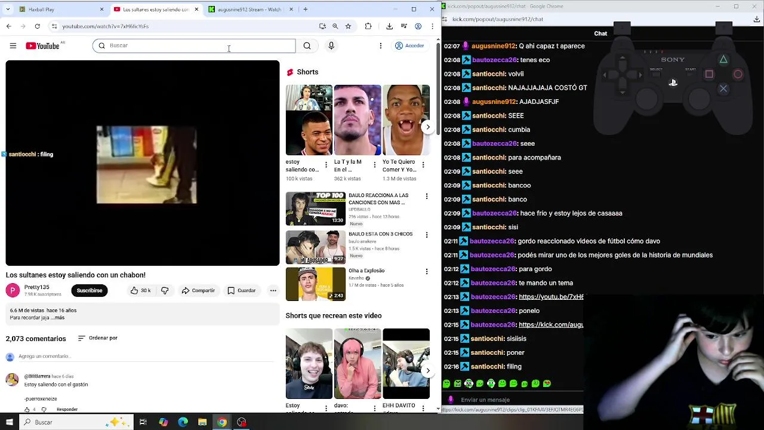Image resolution: width=764 pixels, height=430 pixels.
Task: Like the @BiliBarrera comment
Action: (27, 410)
